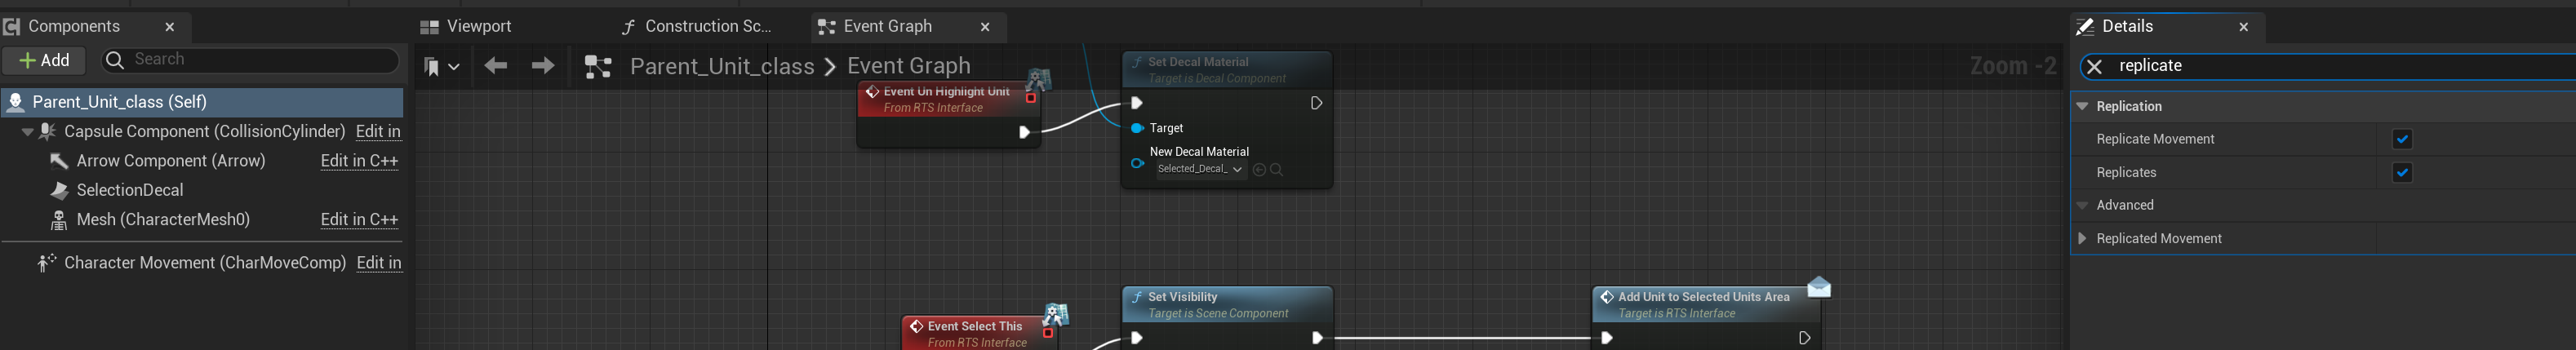The image size is (2576, 350).
Task: Click exec output pin of Set Decal Material
Action: coord(1316,103)
